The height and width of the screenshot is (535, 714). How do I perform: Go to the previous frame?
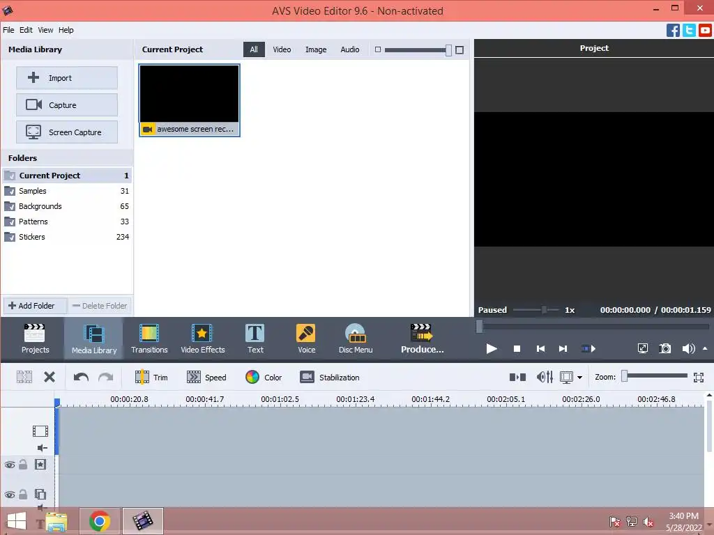click(x=540, y=348)
